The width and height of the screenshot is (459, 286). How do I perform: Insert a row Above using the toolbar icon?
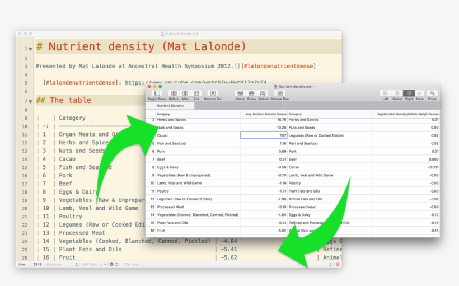tap(240, 93)
